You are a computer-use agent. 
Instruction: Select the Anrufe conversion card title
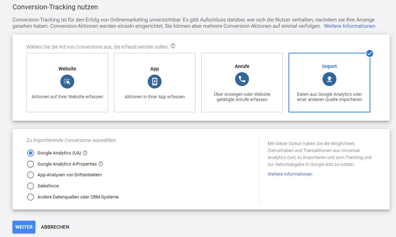[242, 66]
